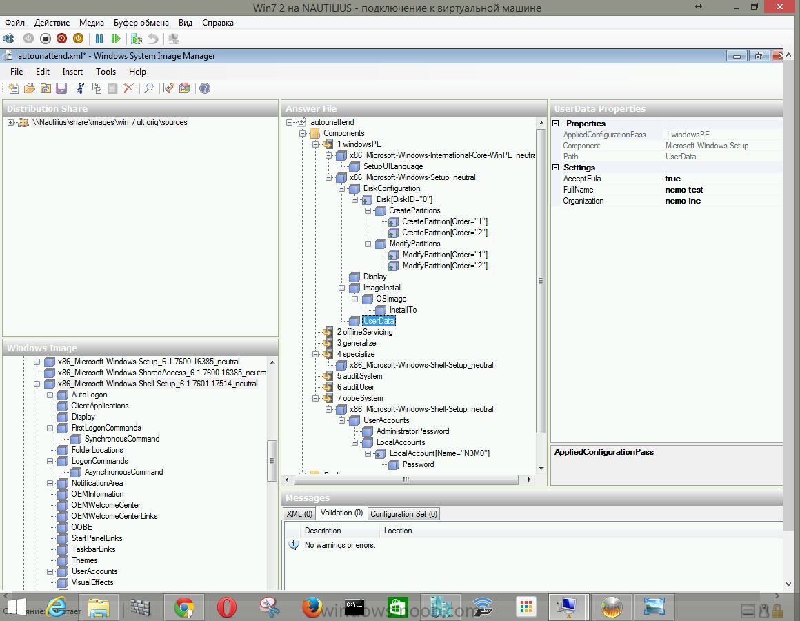
Task: Open the WSIM Edit menu
Action: point(42,72)
